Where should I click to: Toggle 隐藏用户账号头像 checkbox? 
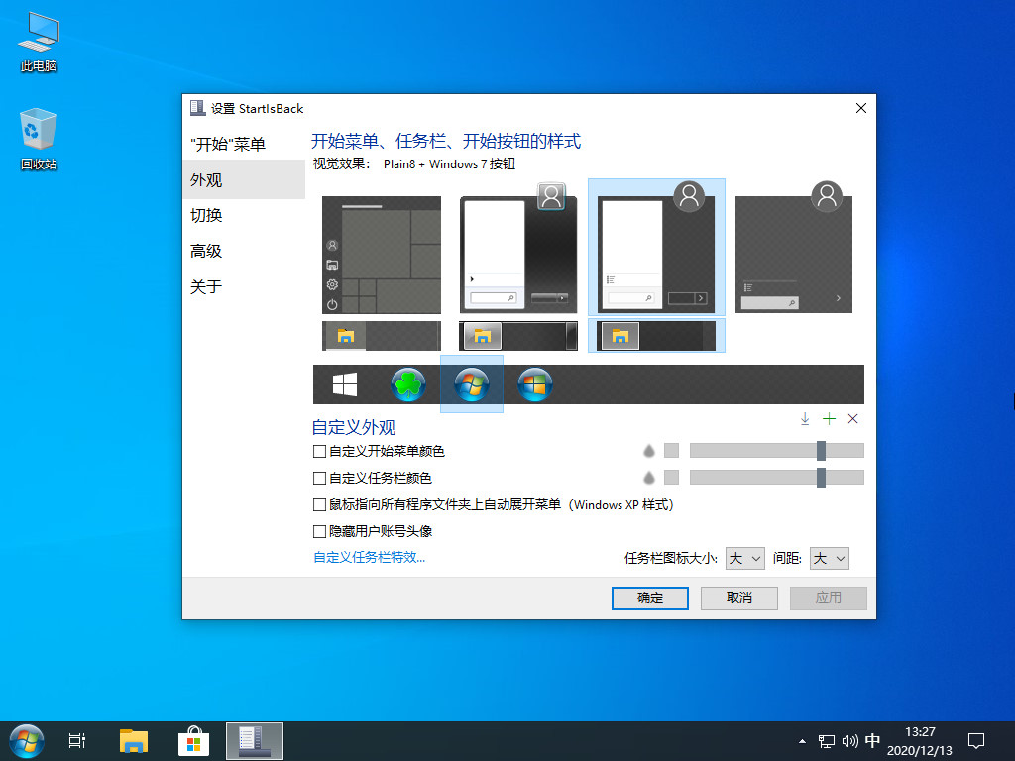tap(319, 531)
